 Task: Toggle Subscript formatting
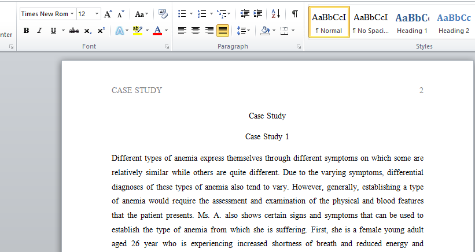click(x=87, y=31)
